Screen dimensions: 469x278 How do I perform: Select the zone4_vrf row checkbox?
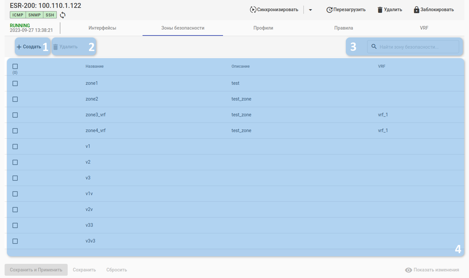click(15, 131)
